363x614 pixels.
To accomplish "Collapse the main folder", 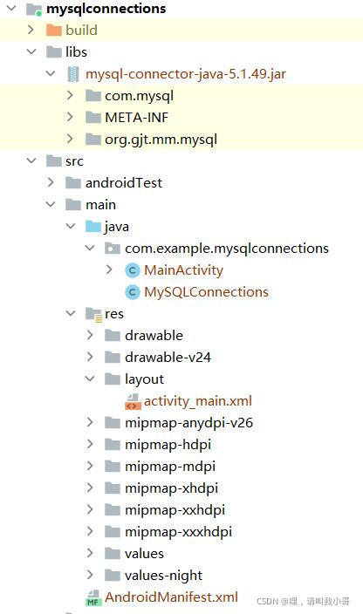I will point(51,204).
